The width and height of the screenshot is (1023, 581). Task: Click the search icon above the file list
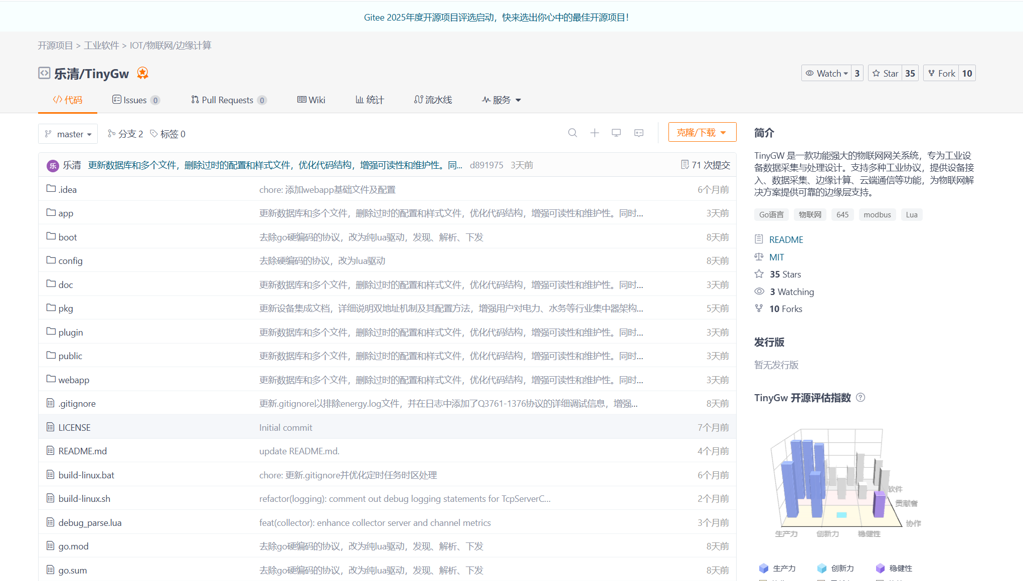click(573, 133)
